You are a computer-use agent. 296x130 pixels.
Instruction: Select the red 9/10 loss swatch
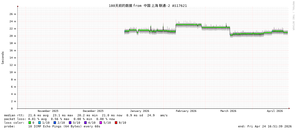116,123
